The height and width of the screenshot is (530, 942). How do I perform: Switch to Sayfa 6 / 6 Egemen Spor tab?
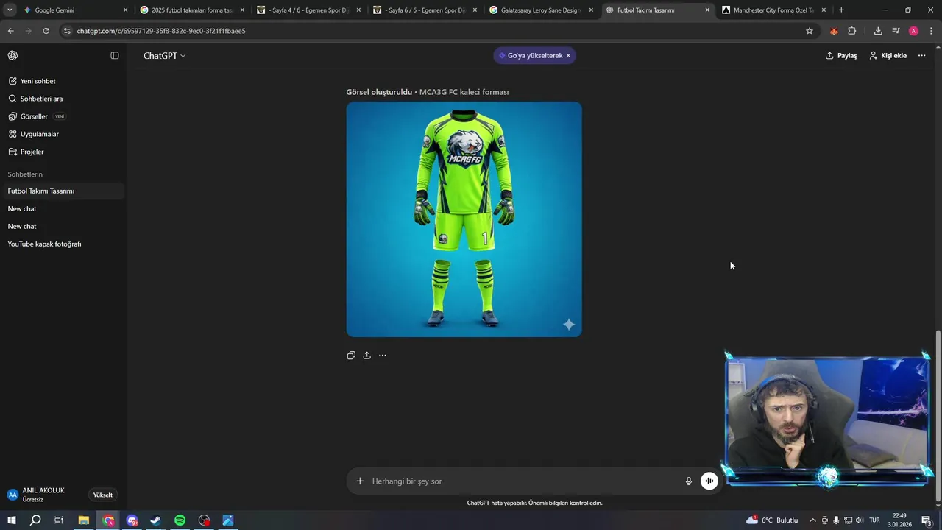point(424,10)
